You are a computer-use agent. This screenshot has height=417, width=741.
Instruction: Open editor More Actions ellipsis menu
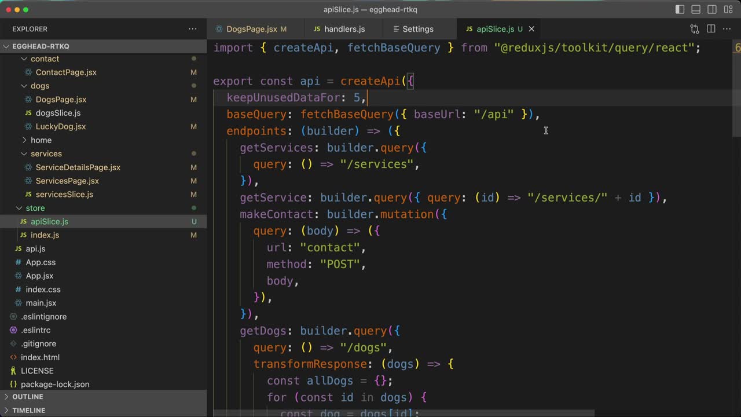[728, 29]
